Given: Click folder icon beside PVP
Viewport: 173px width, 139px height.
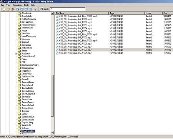Looking at the screenshot, I should [19, 62].
